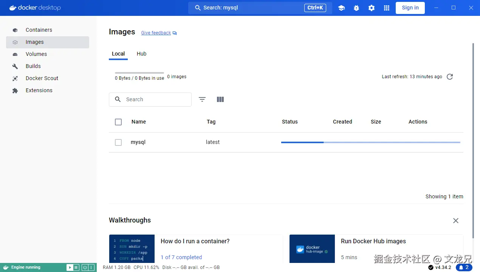Open the apps grid icon in header
The image size is (480, 272).
tap(386, 8)
